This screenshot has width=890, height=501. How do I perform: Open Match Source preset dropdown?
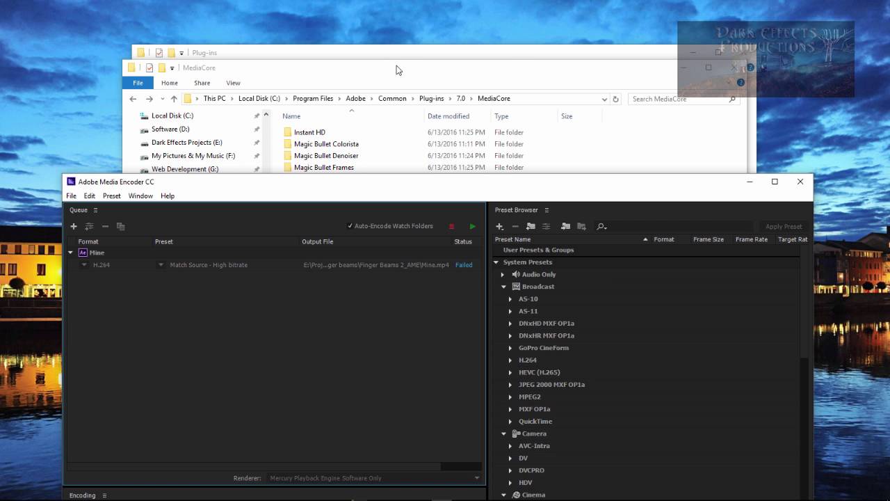coord(161,265)
